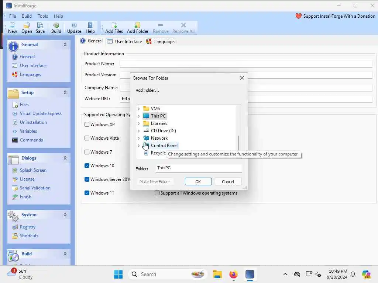Click the Folder name input field
The height and width of the screenshot is (283, 378).
point(198,168)
